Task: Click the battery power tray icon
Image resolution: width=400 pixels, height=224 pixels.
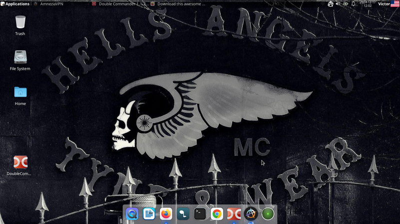Action: [x=346, y=4]
